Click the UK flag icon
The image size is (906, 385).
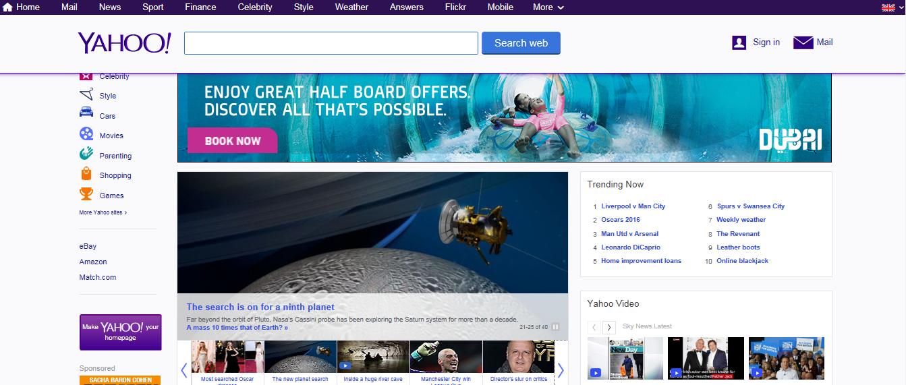[888, 7]
